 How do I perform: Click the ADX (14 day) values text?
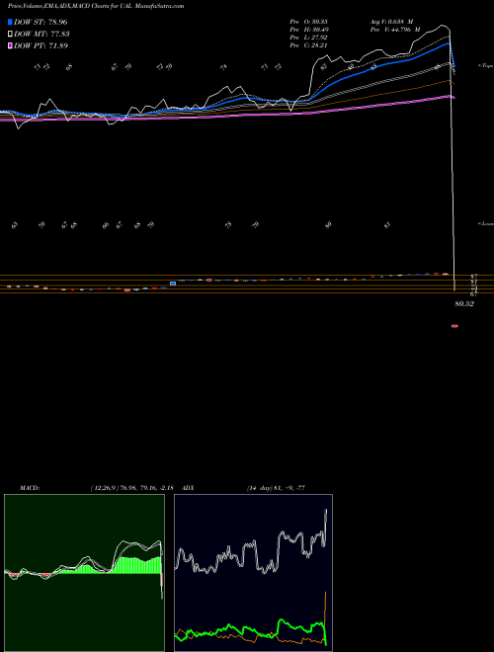[x=276, y=488]
